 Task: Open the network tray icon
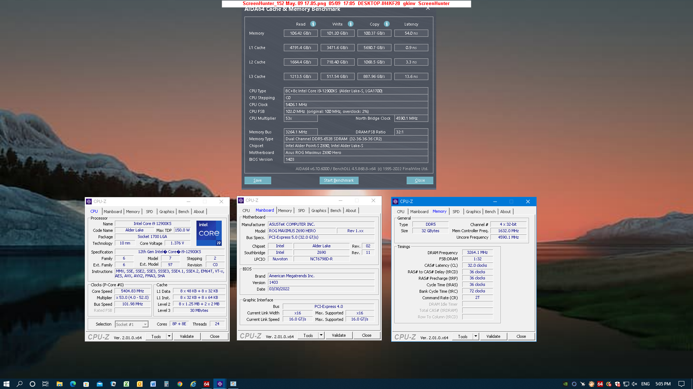point(626,384)
